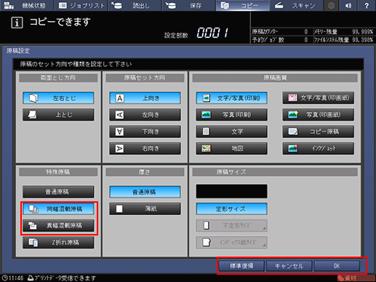376x282 pixels.
Task: Open 不定形サイズ custom size option
Action: click(232, 225)
